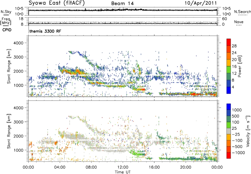251x174 pixels.
Task: Select the 'Freq. [MHz]' axis label
Action: (x=6, y=21)
